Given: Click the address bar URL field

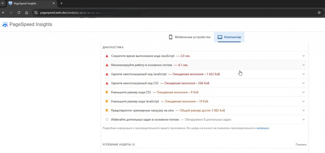Looking at the screenshot, I should pos(178,13).
